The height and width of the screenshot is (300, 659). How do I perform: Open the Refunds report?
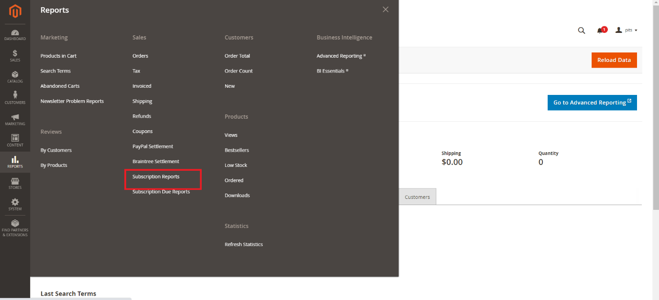click(142, 116)
